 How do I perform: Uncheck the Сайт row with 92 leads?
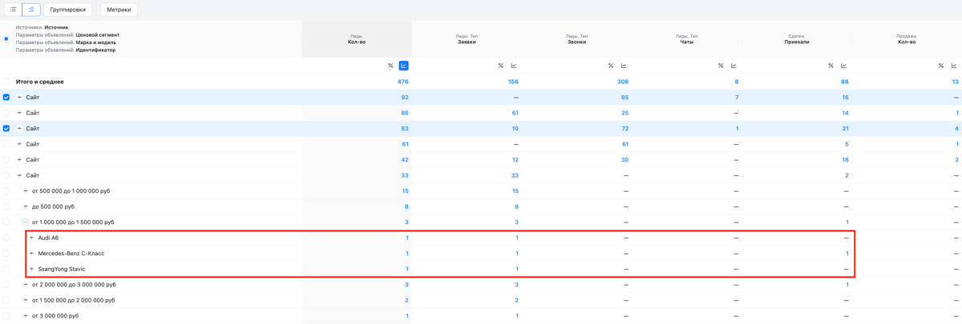pyautogui.click(x=6, y=98)
